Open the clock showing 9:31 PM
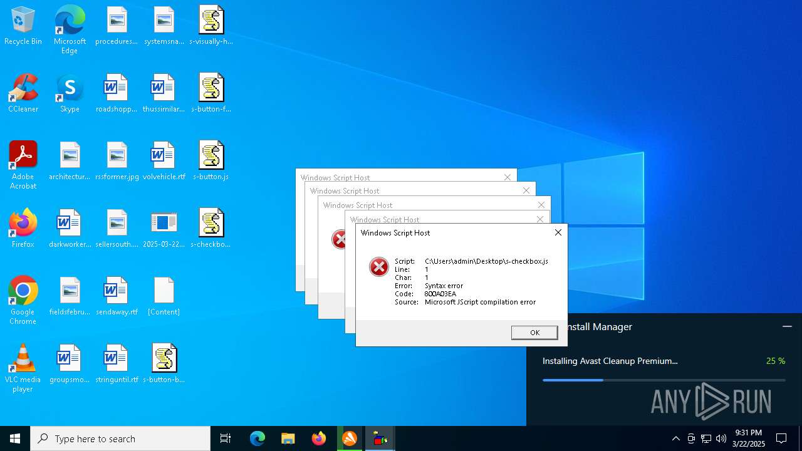 (x=749, y=438)
